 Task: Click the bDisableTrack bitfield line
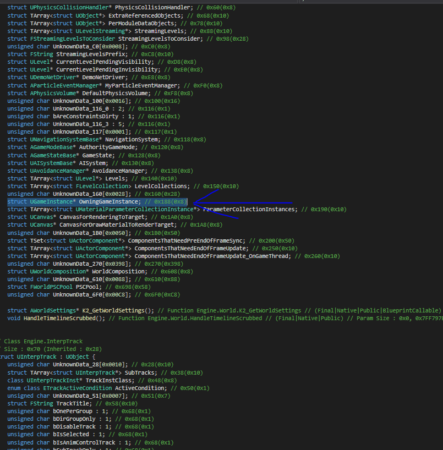point(81,427)
